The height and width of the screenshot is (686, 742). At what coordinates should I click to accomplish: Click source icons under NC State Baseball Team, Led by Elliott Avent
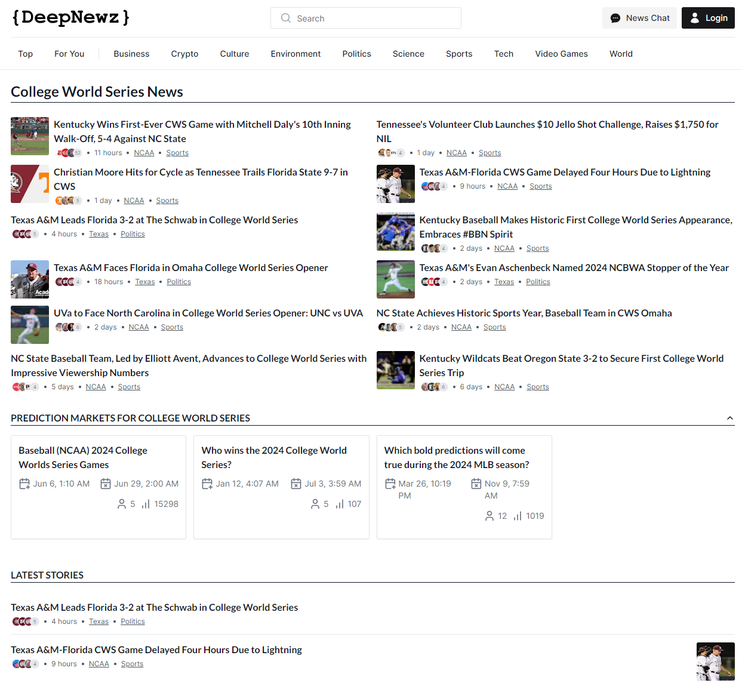click(x=26, y=387)
